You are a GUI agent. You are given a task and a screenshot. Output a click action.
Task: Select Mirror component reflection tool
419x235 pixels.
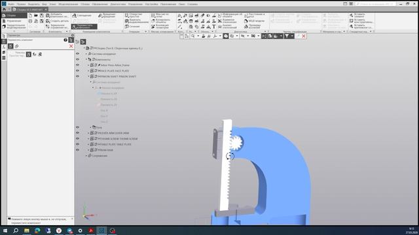coord(57,26)
